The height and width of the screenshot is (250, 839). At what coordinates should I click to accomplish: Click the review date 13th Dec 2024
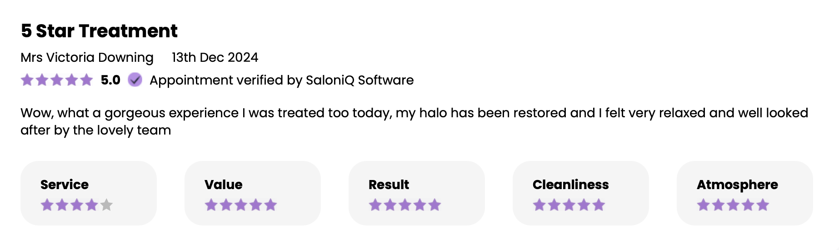(x=215, y=57)
